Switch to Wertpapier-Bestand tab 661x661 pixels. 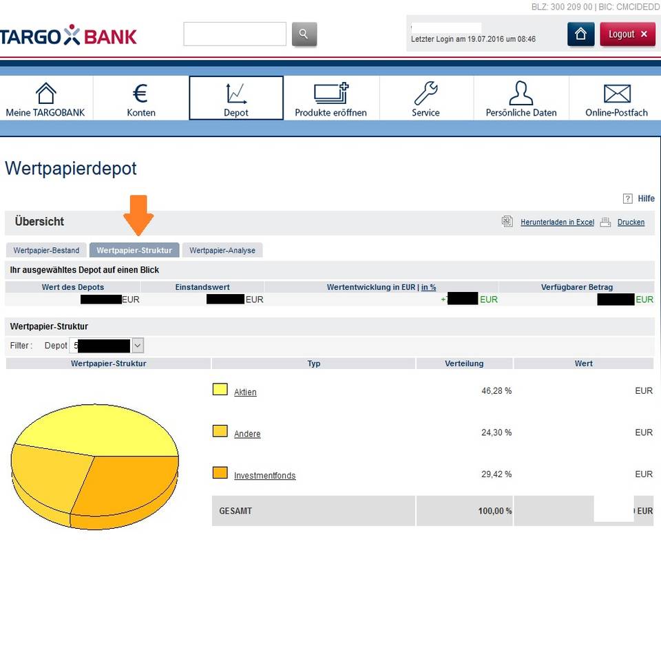(x=46, y=251)
